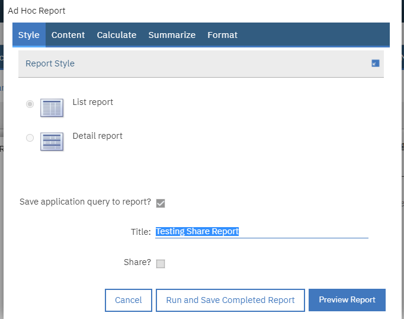The image size is (404, 319).
Task: Open the Summarize tab
Action: tap(172, 35)
